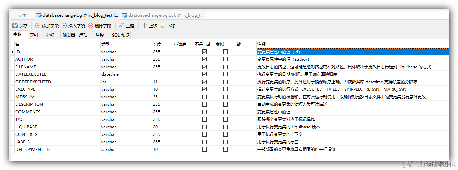Switch to the 对象 tab
The height and width of the screenshot is (170, 458).
pyautogui.click(x=23, y=15)
